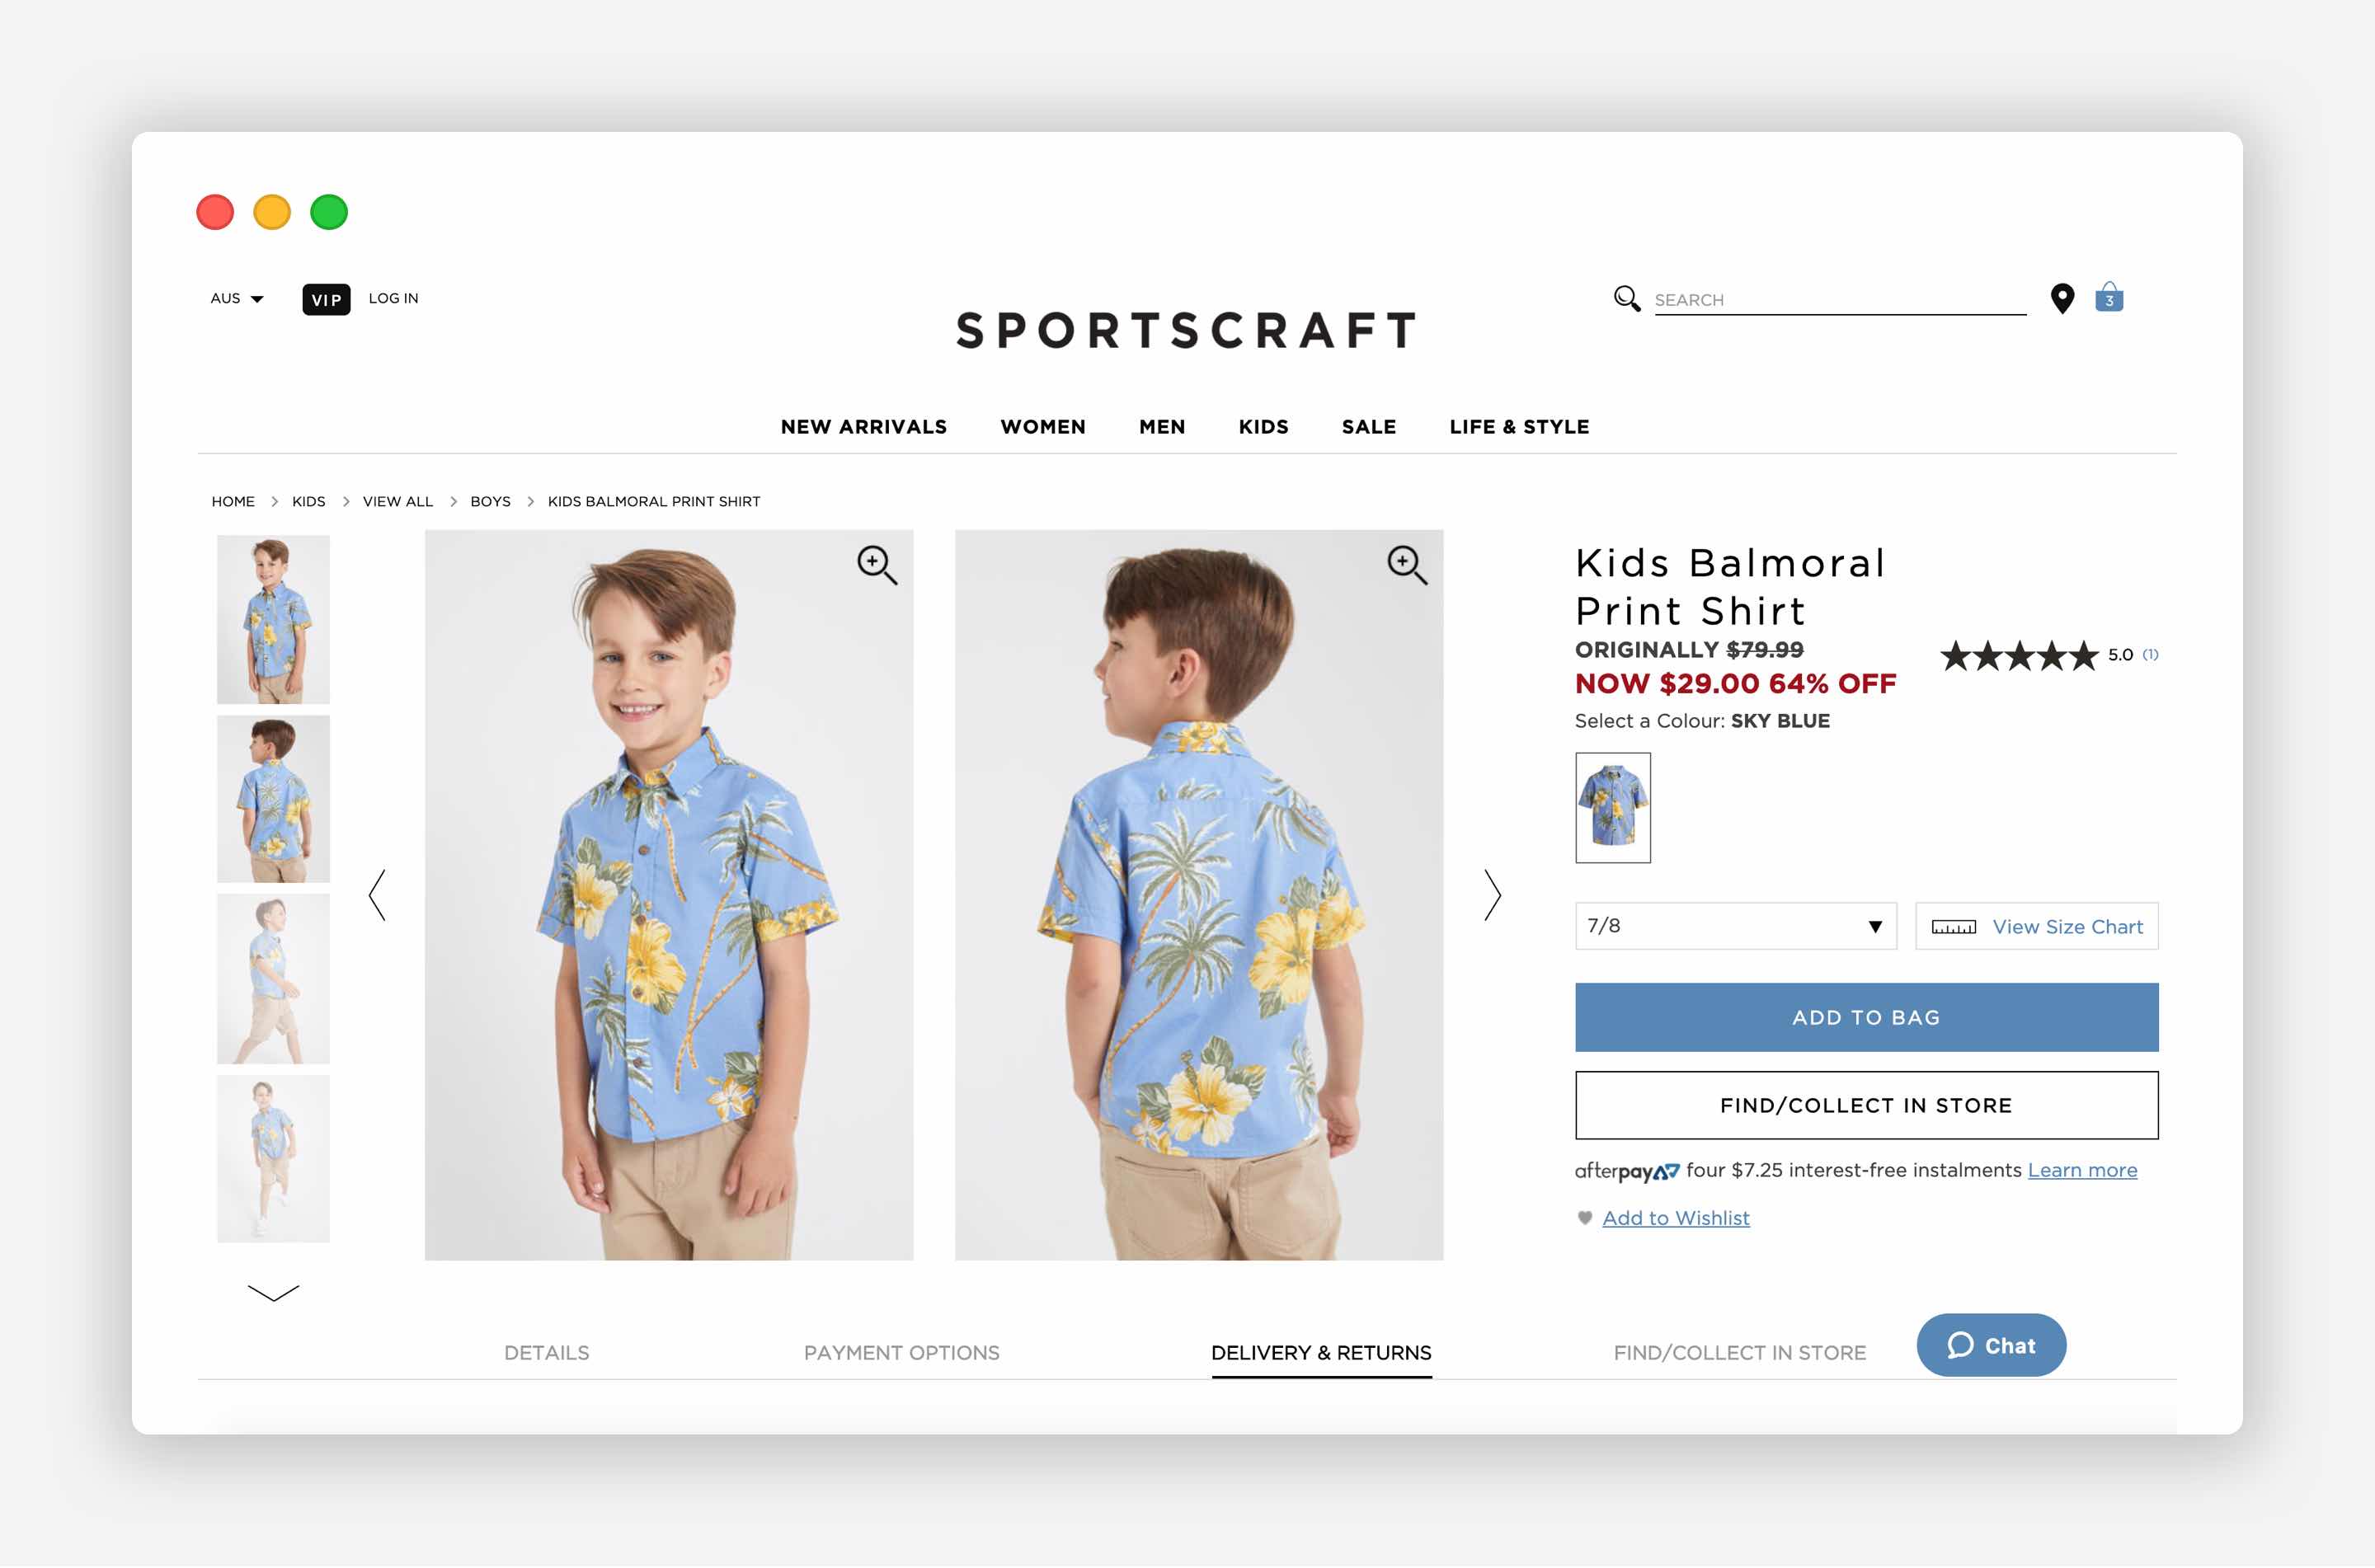The width and height of the screenshot is (2375, 1568).
Task: Click the search icon to open search
Action: tap(1628, 298)
